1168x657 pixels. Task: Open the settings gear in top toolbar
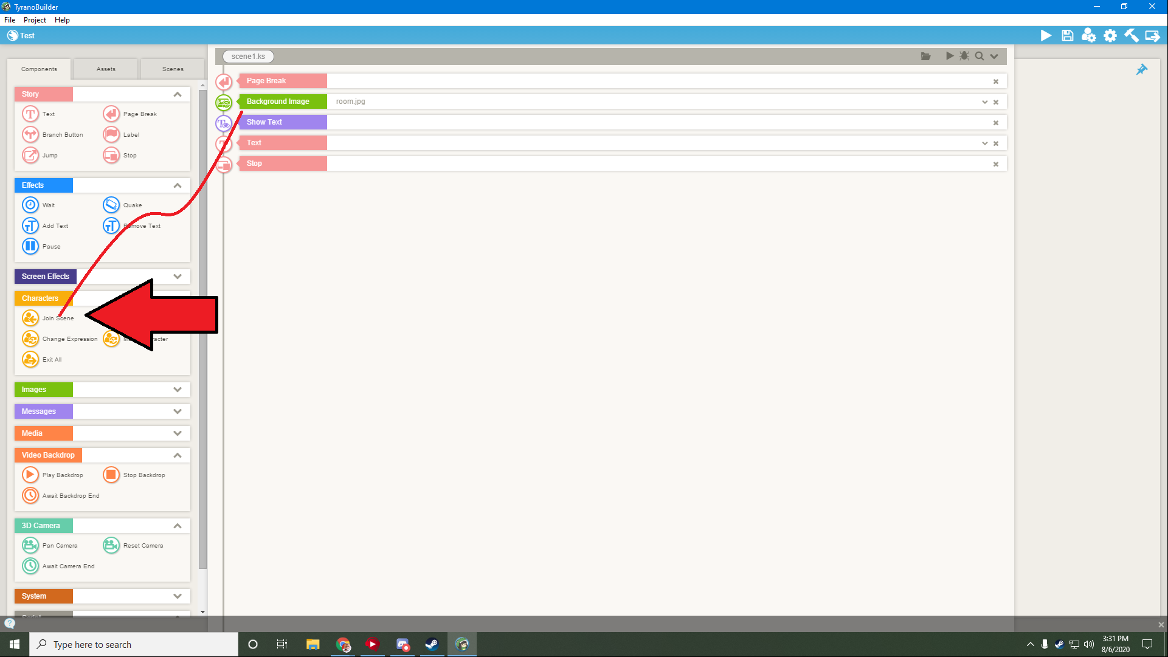(x=1110, y=35)
